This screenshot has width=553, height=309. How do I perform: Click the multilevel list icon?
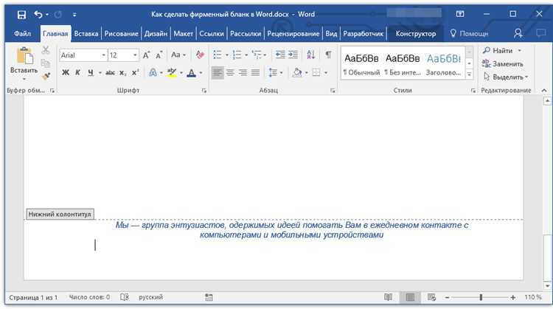click(x=257, y=55)
